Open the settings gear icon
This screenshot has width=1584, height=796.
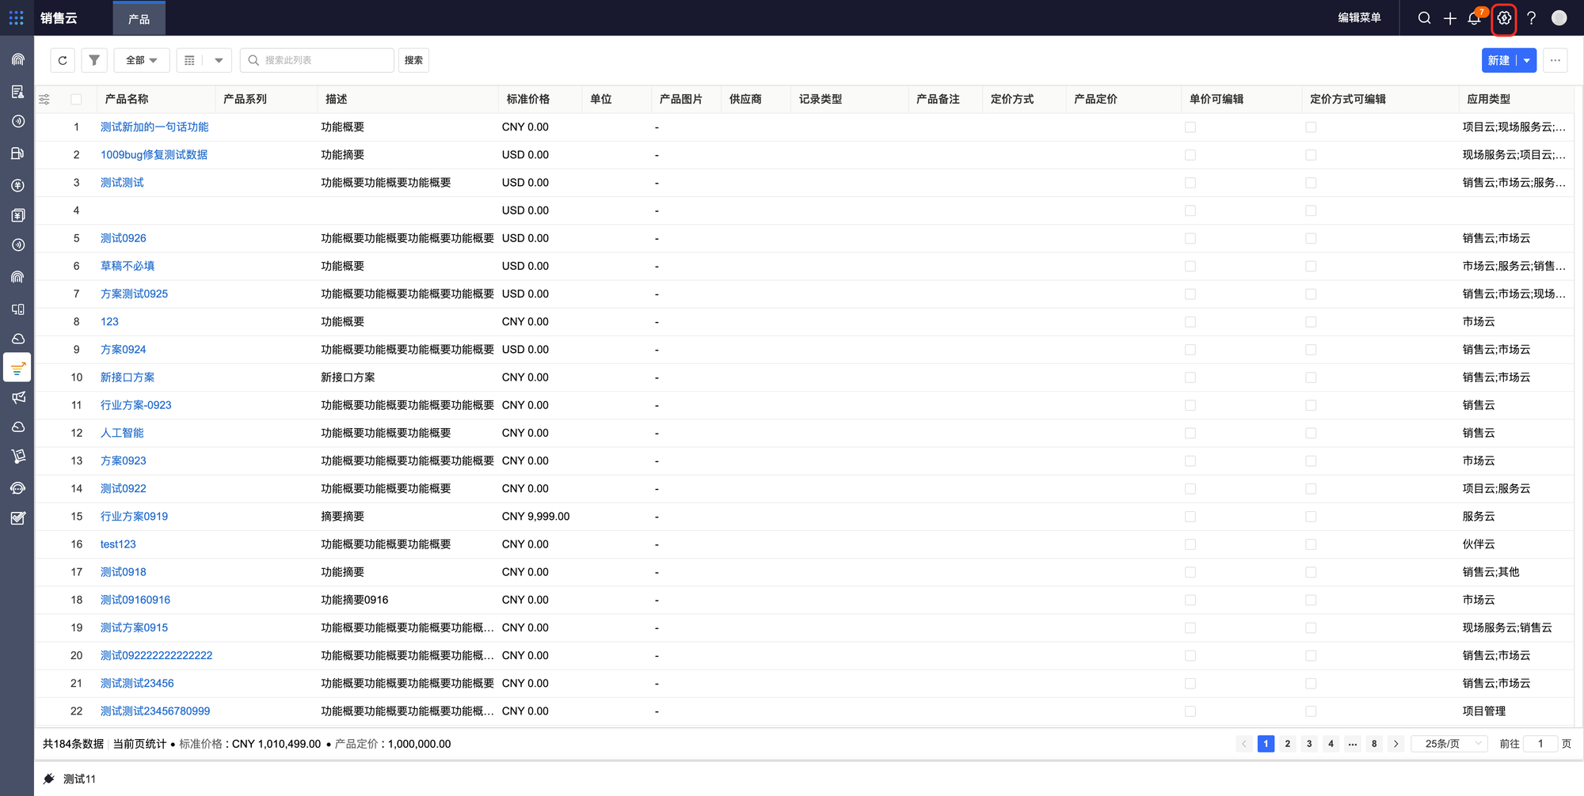click(1504, 18)
